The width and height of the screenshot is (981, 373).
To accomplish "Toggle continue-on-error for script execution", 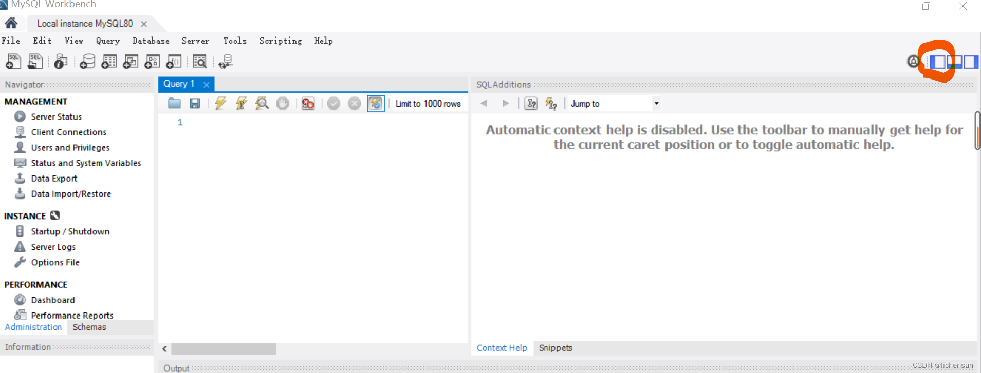I will [x=308, y=103].
